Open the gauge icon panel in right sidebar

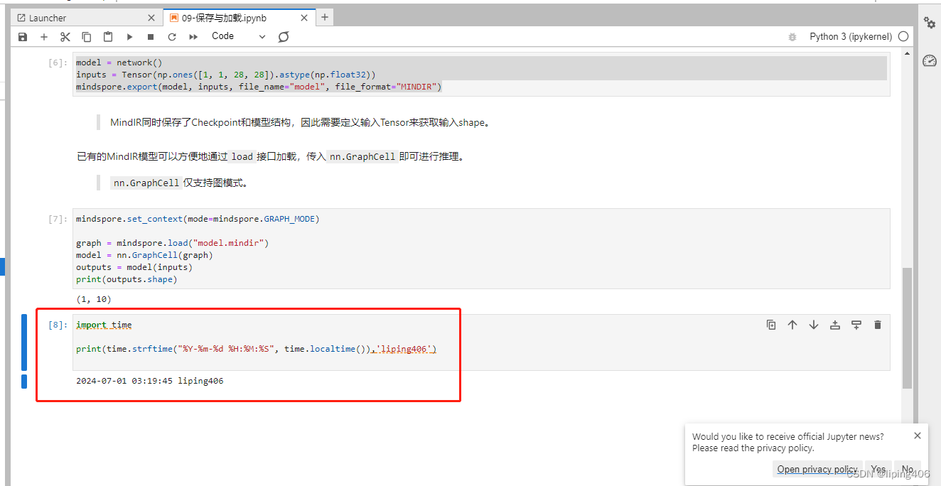pyautogui.click(x=930, y=61)
